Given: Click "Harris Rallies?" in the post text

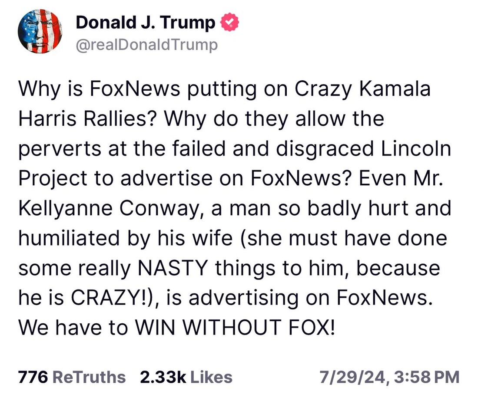Looking at the screenshot, I should pos(83,119).
